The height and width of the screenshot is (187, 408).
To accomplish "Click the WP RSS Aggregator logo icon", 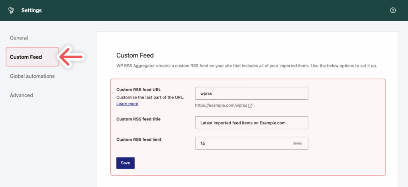I will (11, 10).
